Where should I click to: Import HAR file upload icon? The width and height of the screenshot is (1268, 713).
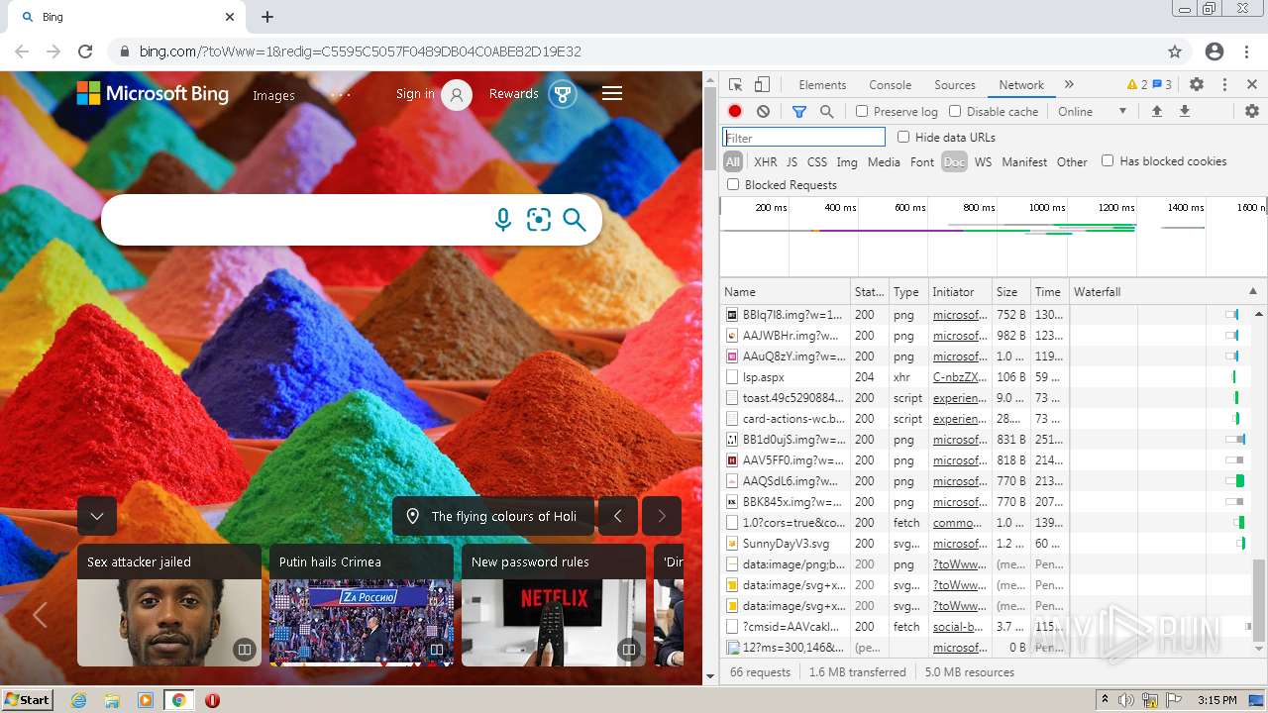(1156, 112)
